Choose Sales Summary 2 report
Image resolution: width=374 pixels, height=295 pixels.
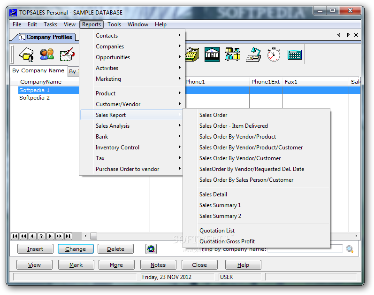point(257,216)
